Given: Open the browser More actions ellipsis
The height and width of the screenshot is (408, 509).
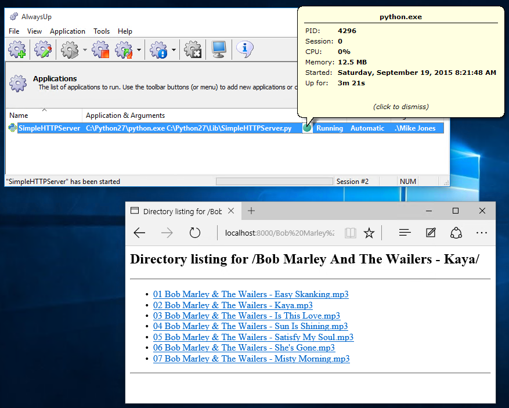Looking at the screenshot, I should click(x=481, y=233).
